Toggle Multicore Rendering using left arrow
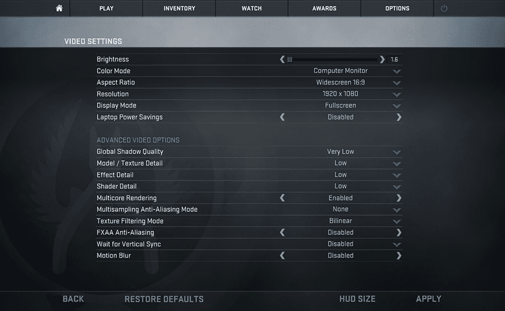Viewport: 505px width, 311px height. pos(282,198)
